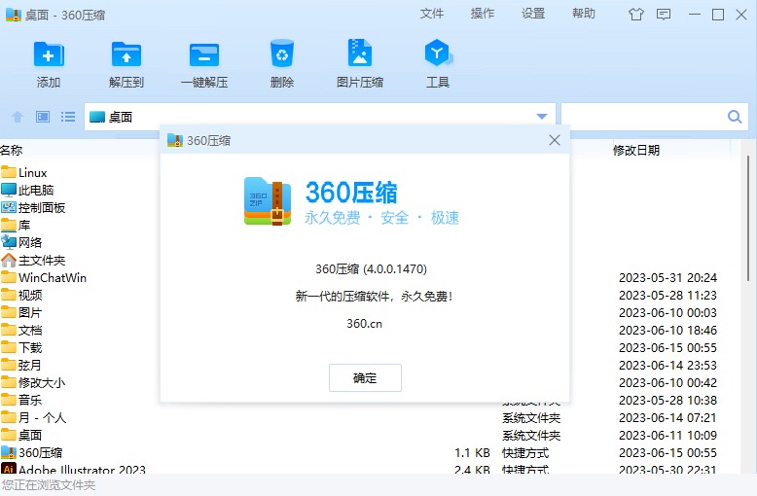Open the Tools (工具) hexagon icon
Image resolution: width=757 pixels, height=496 pixels.
click(x=438, y=53)
